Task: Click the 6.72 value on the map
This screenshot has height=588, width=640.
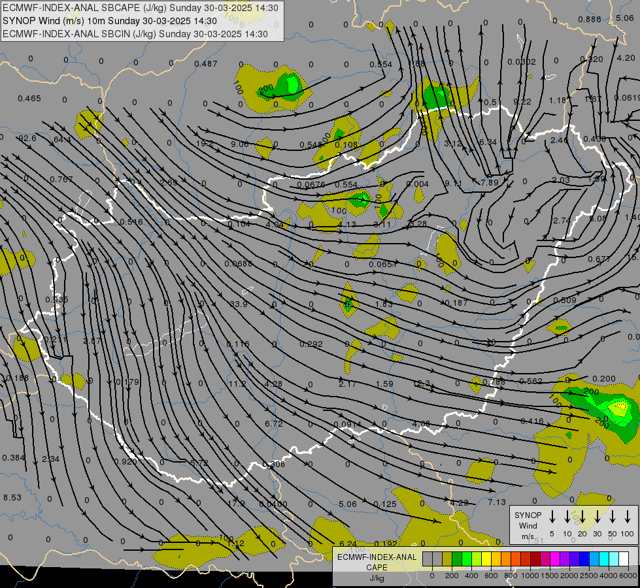Action: click(274, 423)
